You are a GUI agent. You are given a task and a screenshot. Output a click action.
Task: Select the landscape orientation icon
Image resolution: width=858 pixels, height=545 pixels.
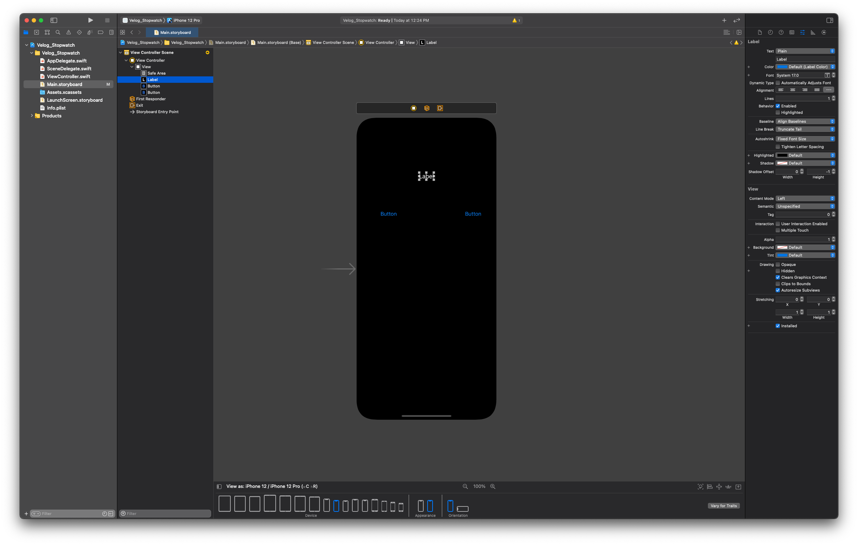point(463,509)
